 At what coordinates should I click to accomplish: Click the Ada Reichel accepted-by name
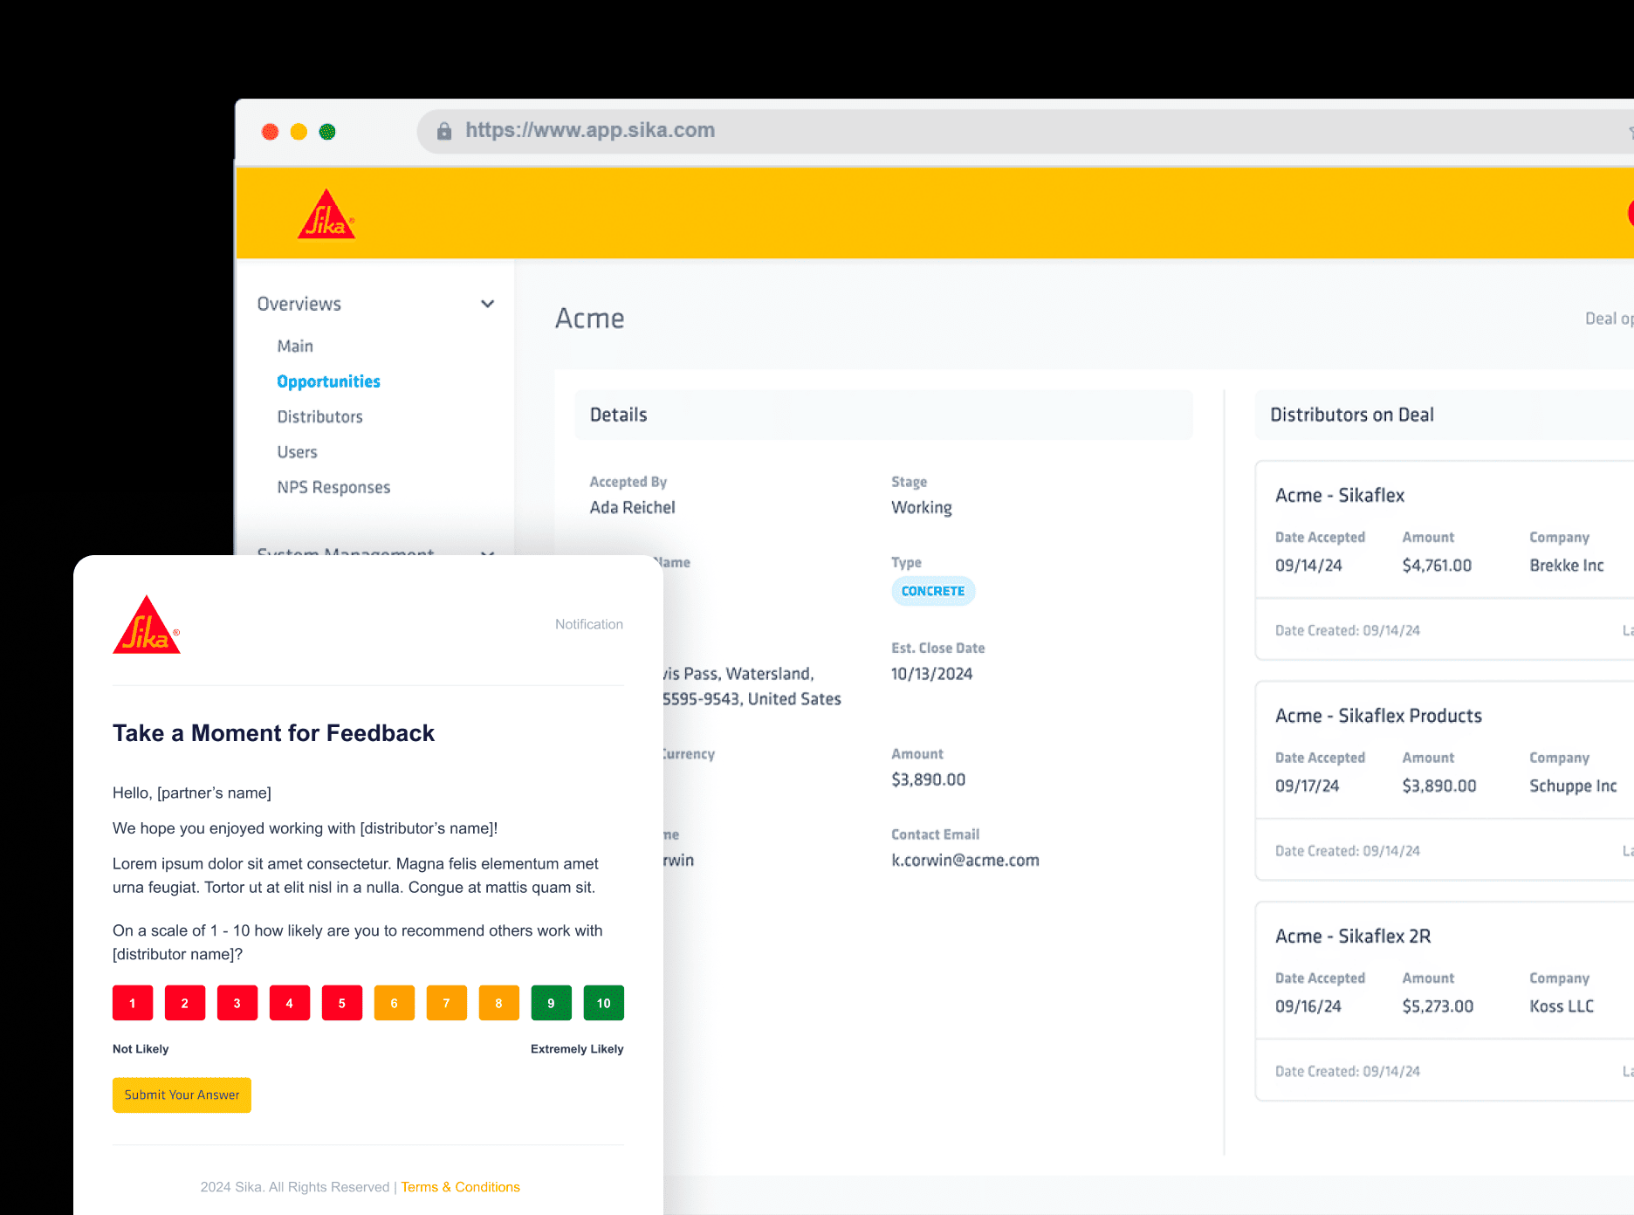(x=632, y=507)
